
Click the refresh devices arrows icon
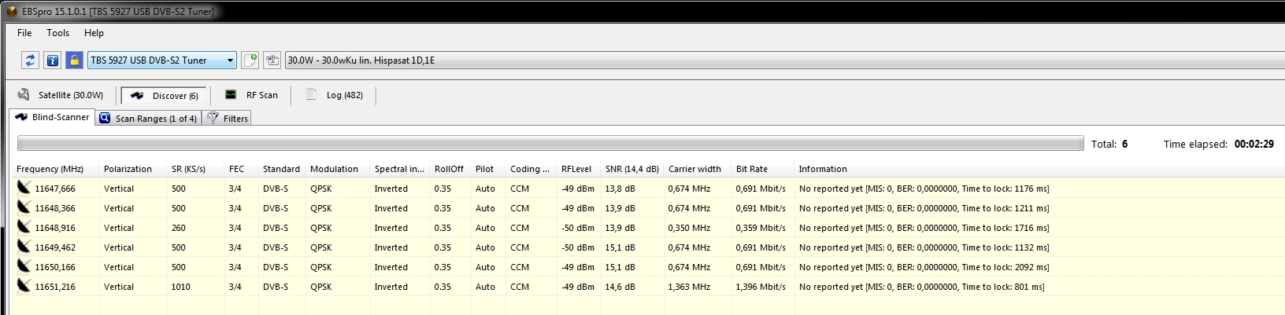pyautogui.click(x=30, y=60)
